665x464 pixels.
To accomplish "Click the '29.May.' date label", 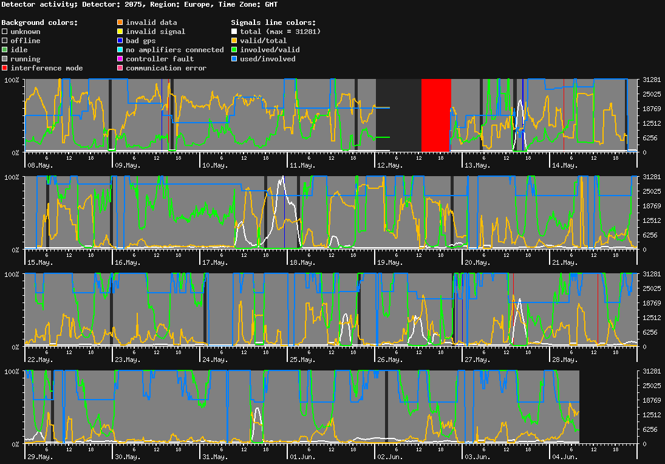I will pos(40,457).
